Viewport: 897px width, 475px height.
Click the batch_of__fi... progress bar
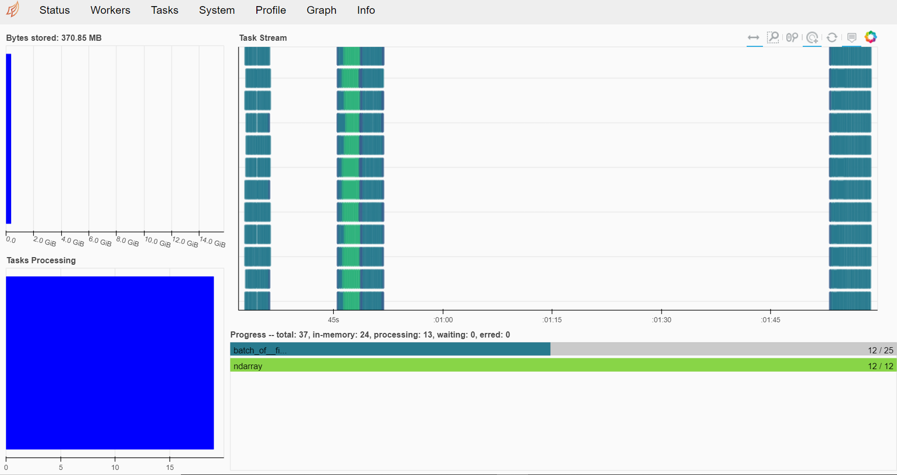coord(390,349)
